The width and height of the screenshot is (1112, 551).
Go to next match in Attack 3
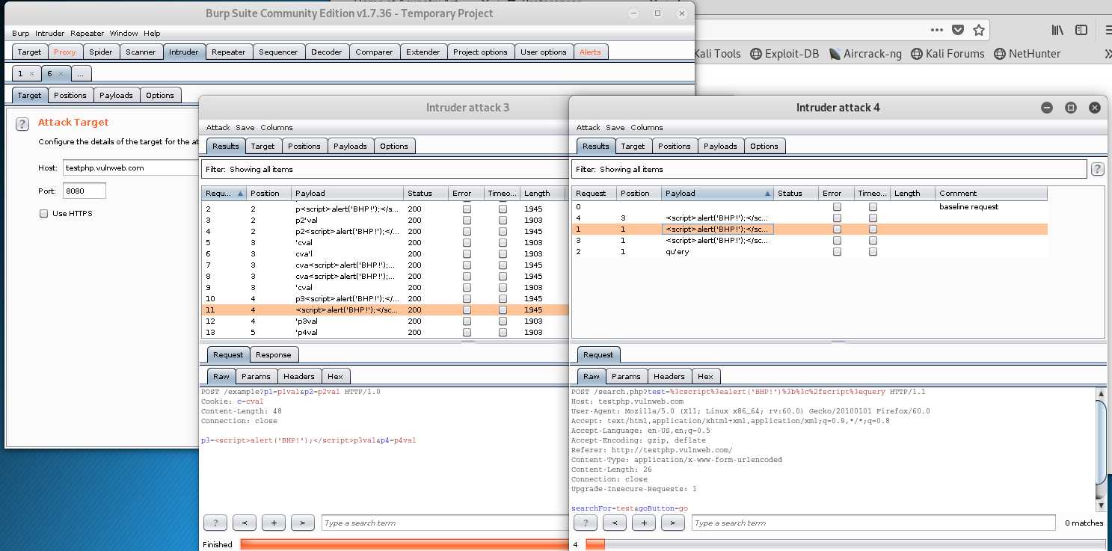point(303,523)
